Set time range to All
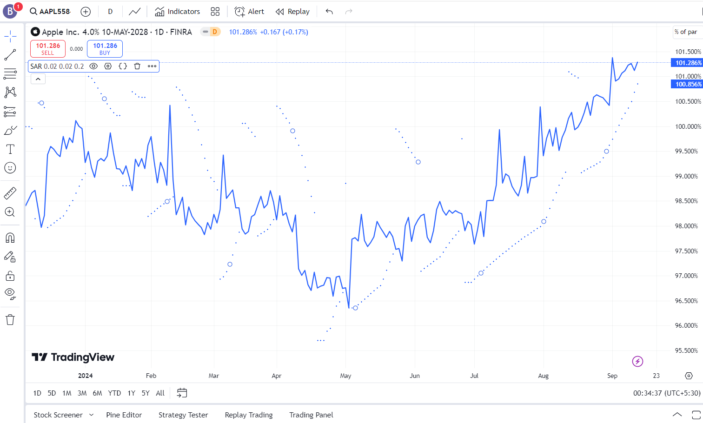The image size is (703, 423). click(x=160, y=393)
